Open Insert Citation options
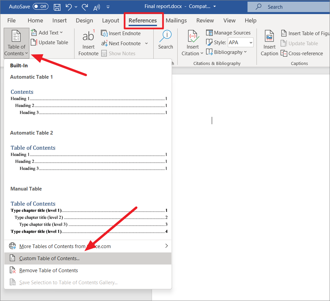The width and height of the screenshot is (330, 301). point(193,43)
